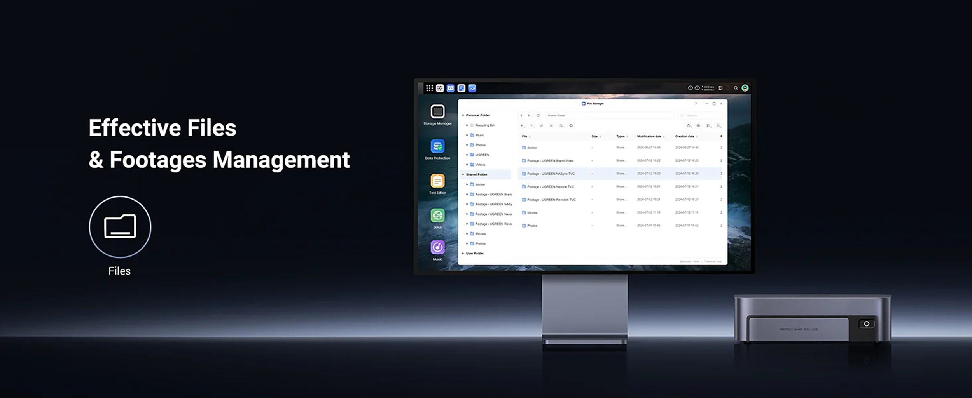
Task: Open the rightmost view-options dropdown in the file toolbar
Action: point(719,126)
